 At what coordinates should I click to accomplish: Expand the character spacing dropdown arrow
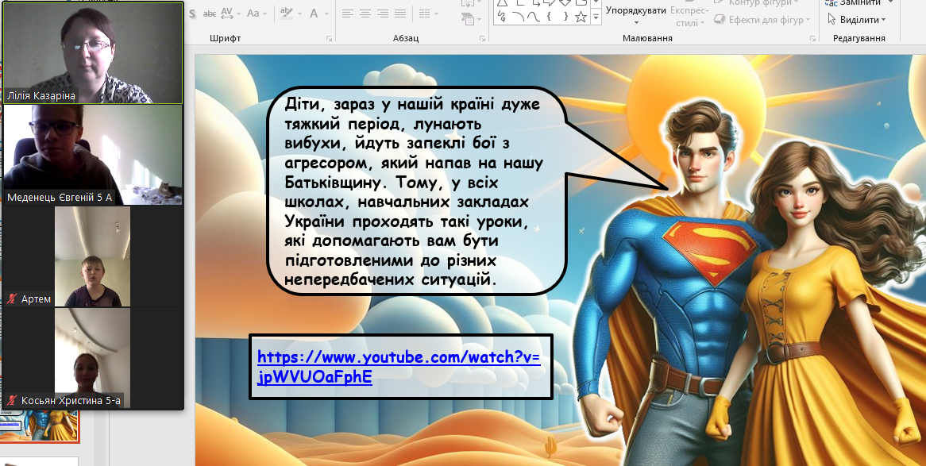click(238, 13)
